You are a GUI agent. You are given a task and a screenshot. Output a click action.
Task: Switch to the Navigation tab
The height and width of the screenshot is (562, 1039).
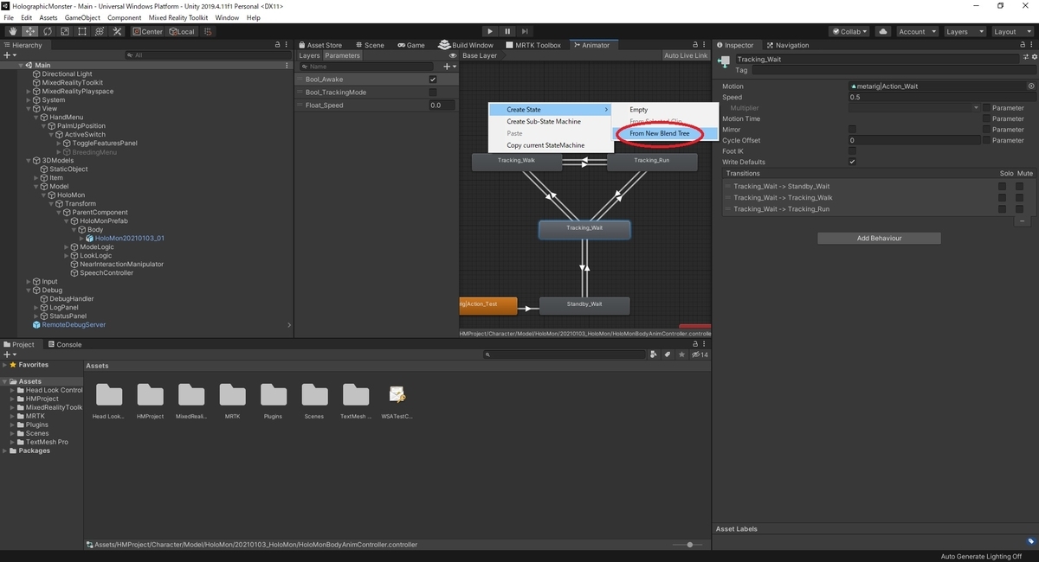coord(786,45)
